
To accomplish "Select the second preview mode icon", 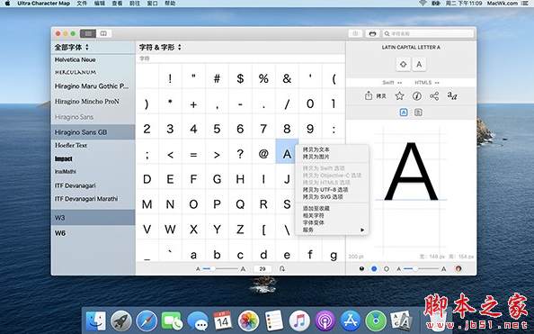I will 418,113.
